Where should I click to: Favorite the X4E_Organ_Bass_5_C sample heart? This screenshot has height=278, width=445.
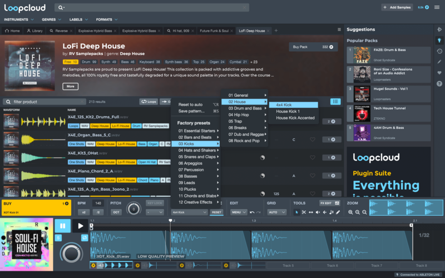313,140
